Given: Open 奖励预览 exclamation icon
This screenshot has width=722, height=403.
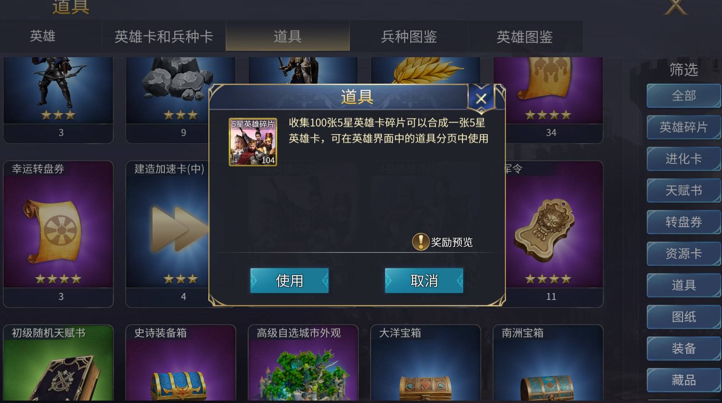Looking at the screenshot, I should pyautogui.click(x=420, y=242).
